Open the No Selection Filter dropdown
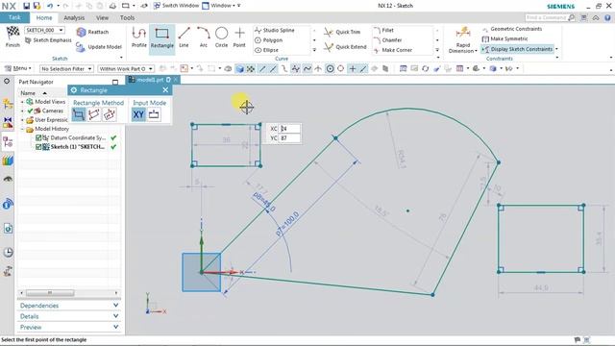The width and height of the screenshot is (615, 346). tap(66, 68)
